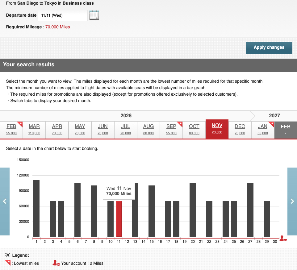Click the 11/11 (Wed) departure date input

pos(62,15)
